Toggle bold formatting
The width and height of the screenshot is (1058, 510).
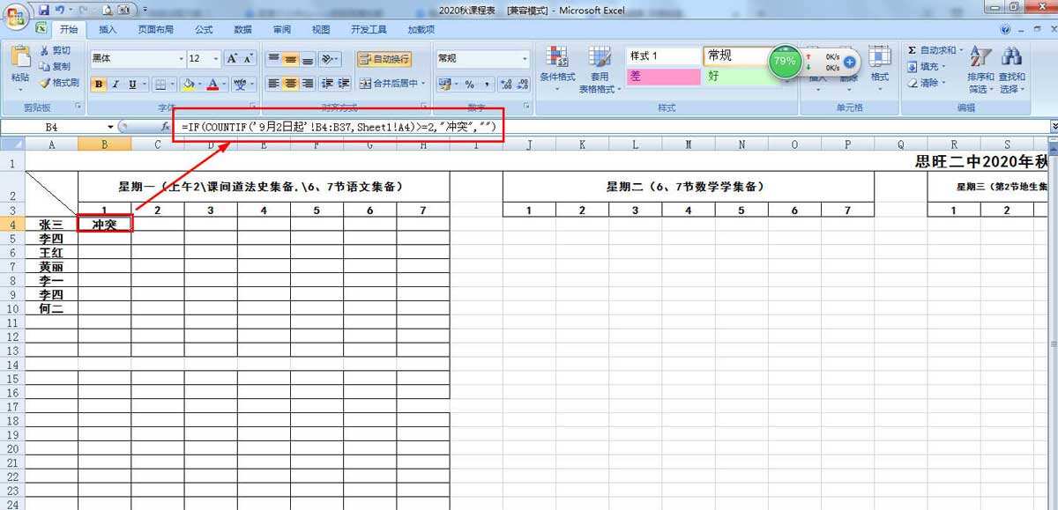pos(99,85)
